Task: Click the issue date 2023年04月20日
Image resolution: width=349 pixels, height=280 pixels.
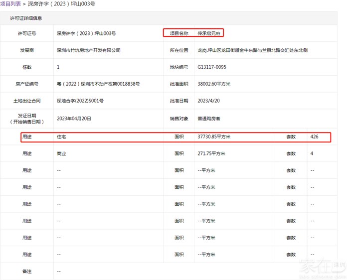Action: pyautogui.click(x=74, y=119)
